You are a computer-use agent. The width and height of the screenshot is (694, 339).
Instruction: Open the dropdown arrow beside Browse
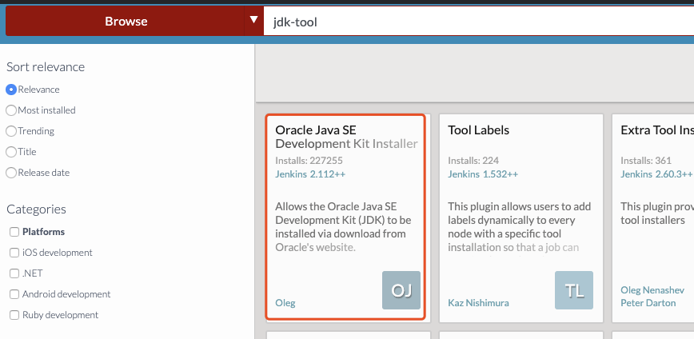pos(253,20)
